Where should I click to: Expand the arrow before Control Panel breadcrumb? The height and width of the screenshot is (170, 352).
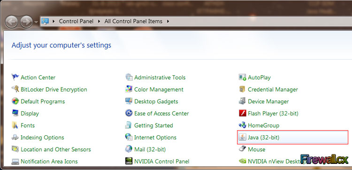54,21
